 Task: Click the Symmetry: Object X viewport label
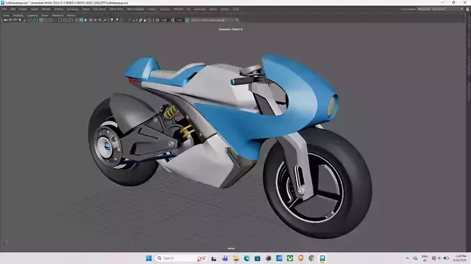coord(231,29)
